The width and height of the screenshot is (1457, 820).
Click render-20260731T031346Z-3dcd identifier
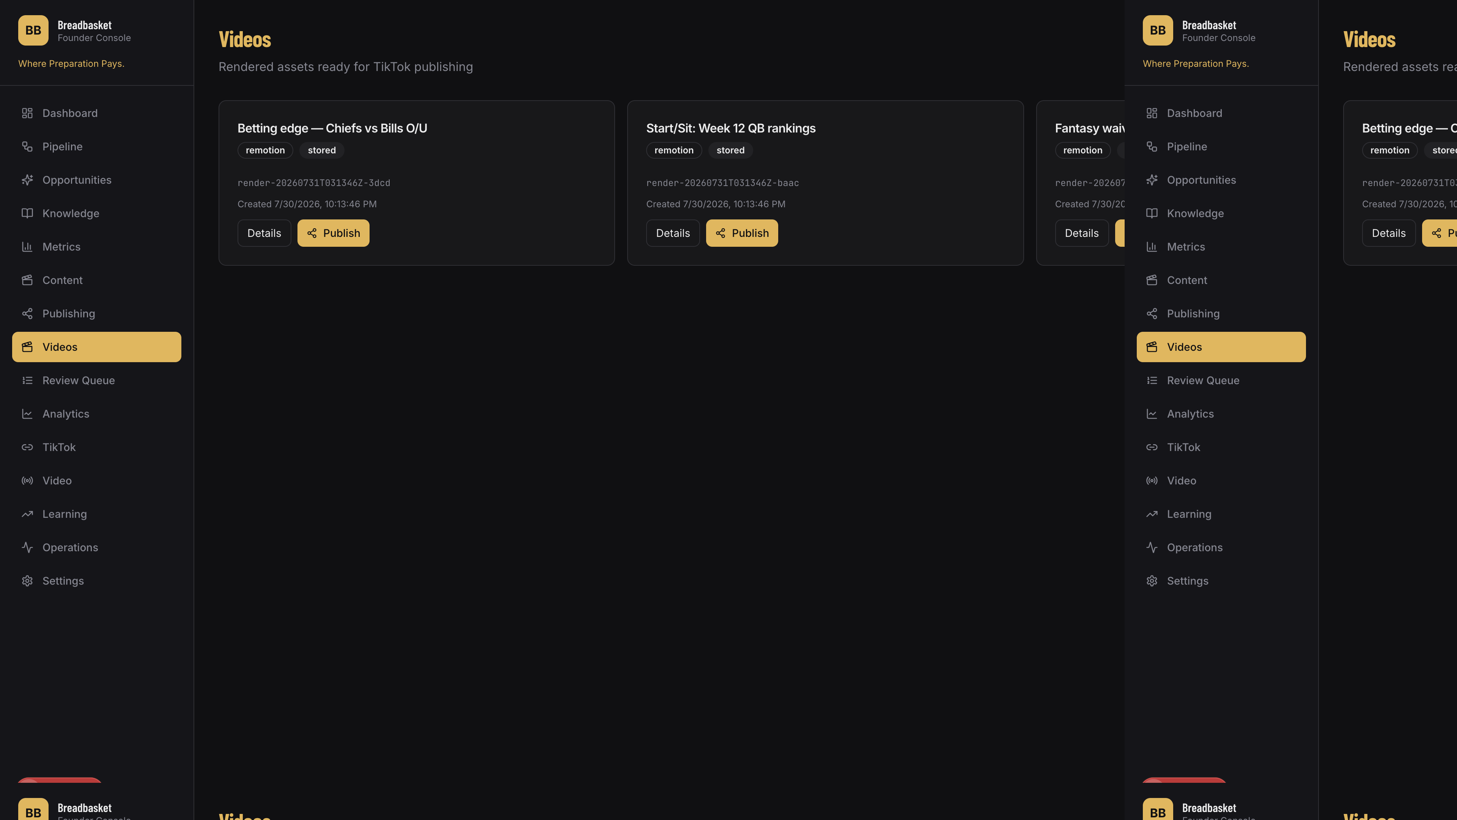314,183
